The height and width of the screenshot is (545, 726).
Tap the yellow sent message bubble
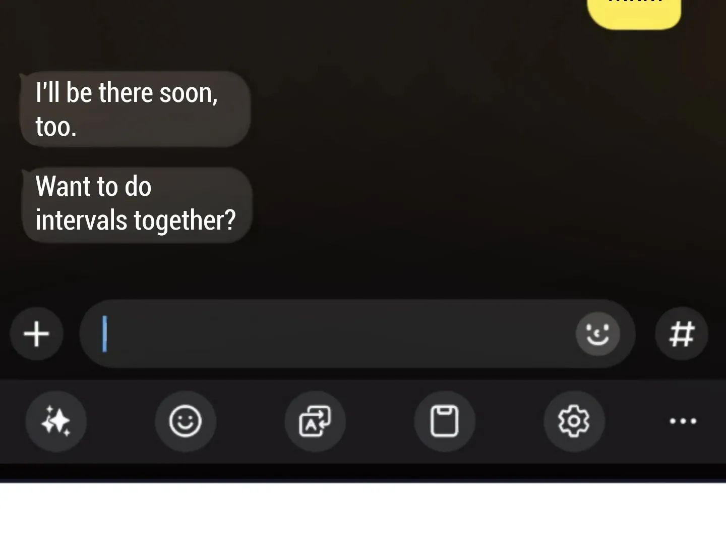click(634, 14)
